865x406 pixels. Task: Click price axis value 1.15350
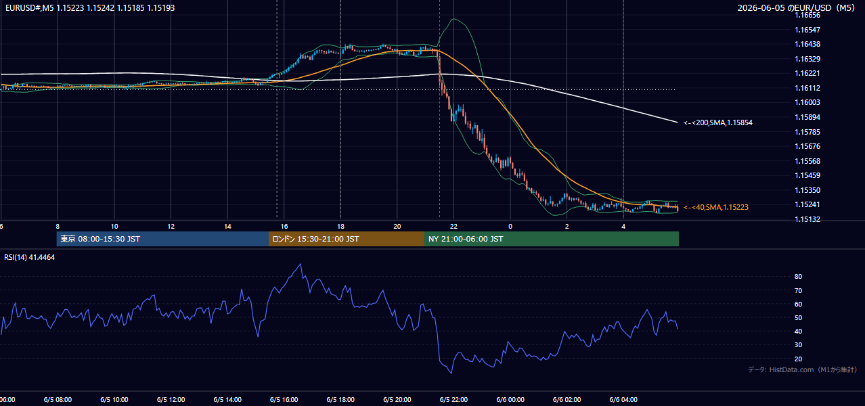(807, 190)
